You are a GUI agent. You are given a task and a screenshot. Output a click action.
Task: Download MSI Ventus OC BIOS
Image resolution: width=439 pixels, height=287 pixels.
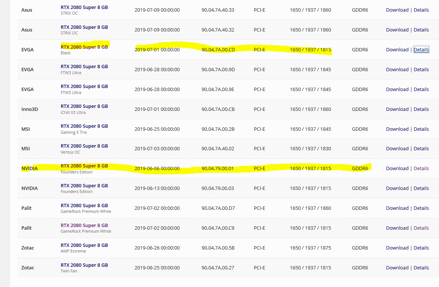pos(397,149)
